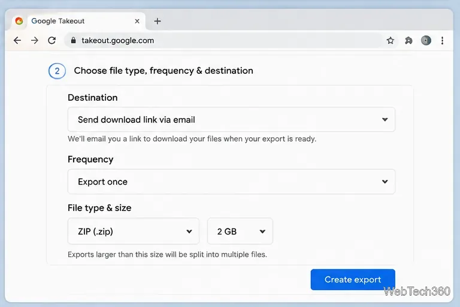Click the 'Destination' section label
Screen dimensions: 460x307
(93, 98)
